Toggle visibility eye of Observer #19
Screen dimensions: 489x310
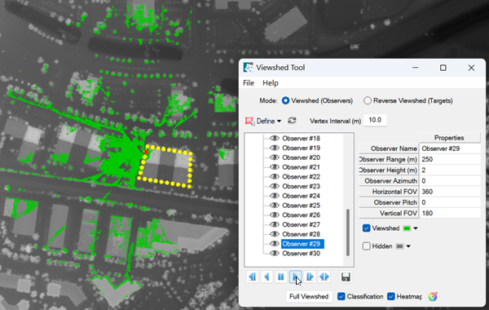pos(274,148)
